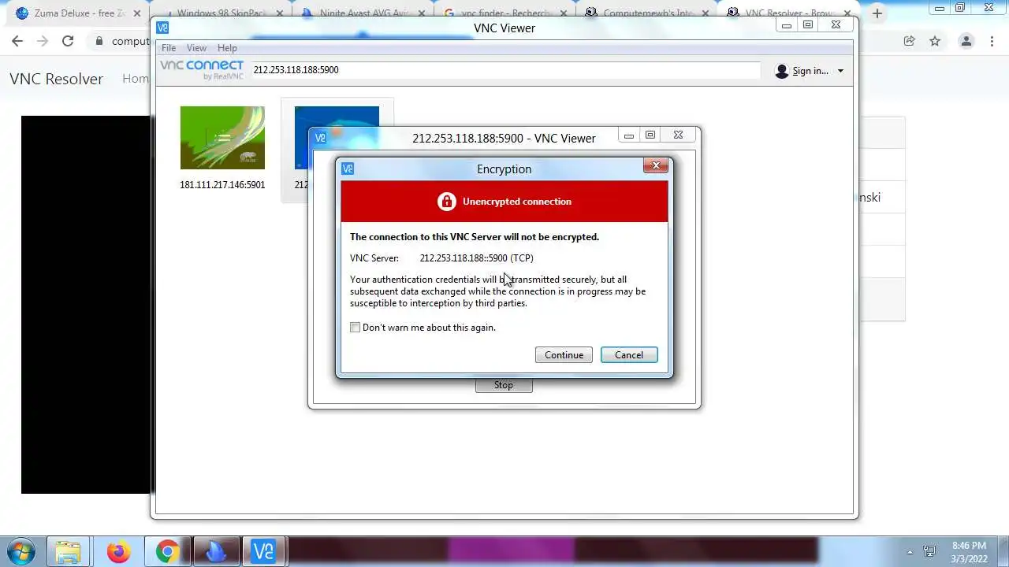Close the Zuma Deluxe tab
The image size is (1009, 567).
click(x=136, y=13)
